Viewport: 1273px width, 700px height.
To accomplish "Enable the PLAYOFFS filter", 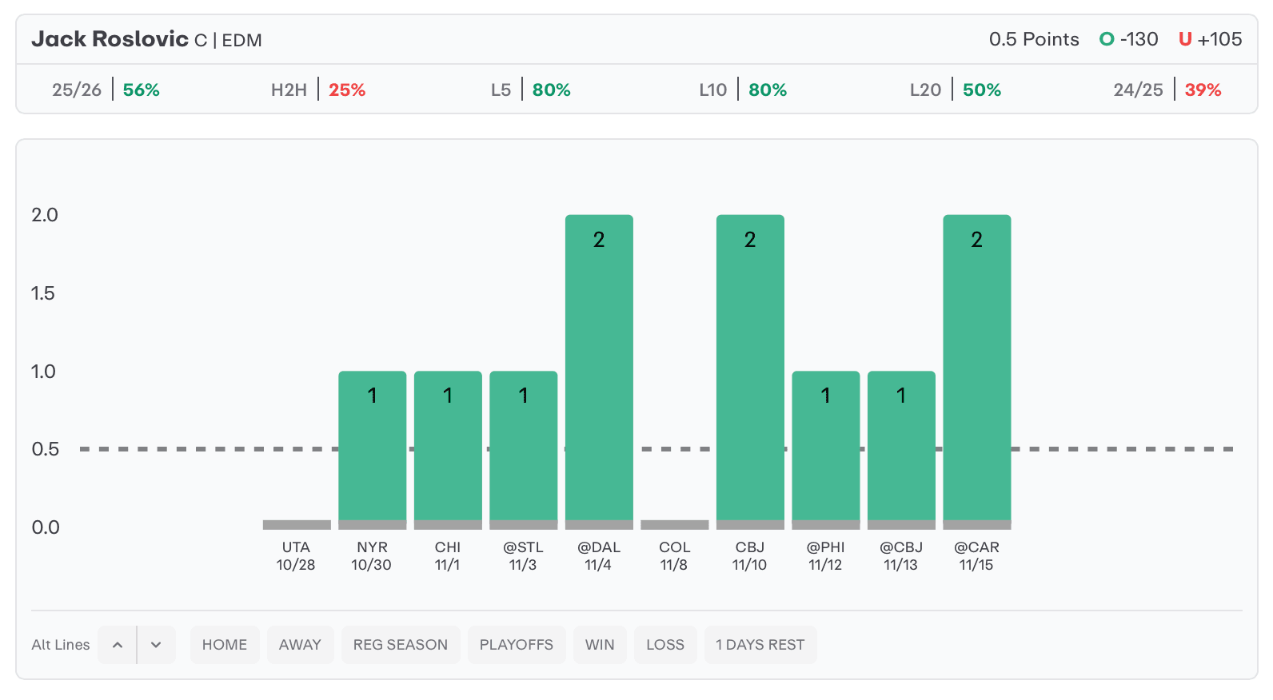I will [517, 645].
